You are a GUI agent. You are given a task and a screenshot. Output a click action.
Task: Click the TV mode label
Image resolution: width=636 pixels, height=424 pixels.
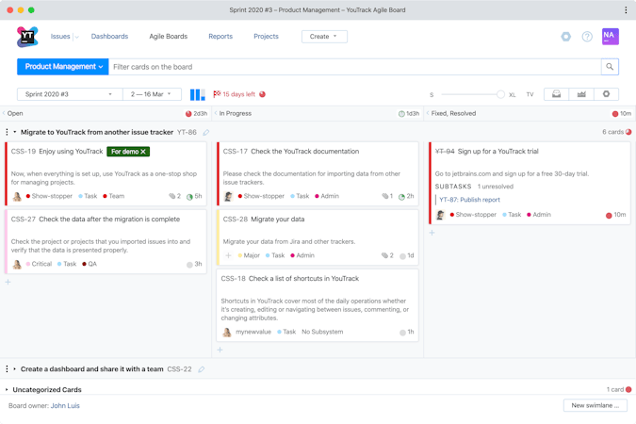(x=530, y=94)
